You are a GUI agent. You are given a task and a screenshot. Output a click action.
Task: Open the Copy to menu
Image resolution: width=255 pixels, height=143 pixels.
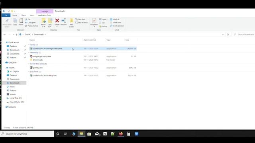tap(50, 23)
